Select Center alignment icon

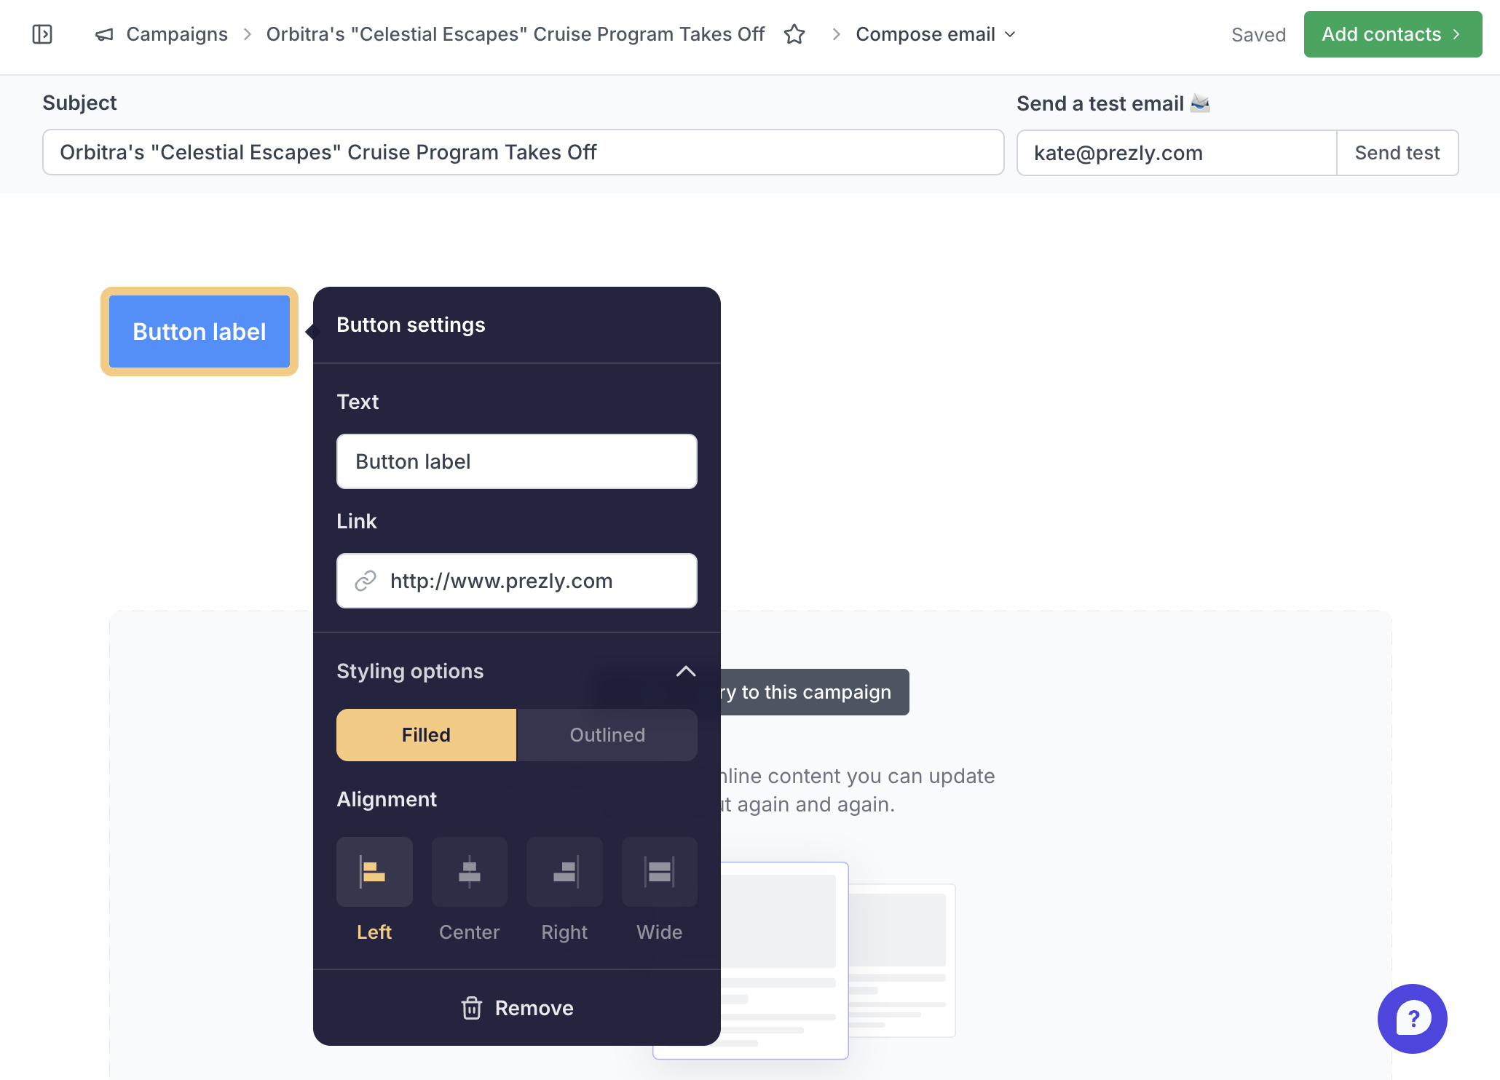coord(470,872)
